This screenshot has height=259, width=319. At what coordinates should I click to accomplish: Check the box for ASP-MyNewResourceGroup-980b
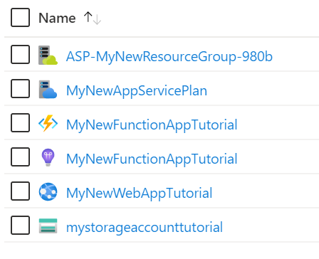(x=20, y=55)
